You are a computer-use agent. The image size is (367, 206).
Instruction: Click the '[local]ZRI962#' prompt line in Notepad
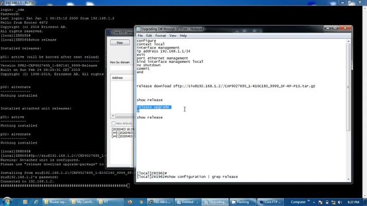[151, 173]
